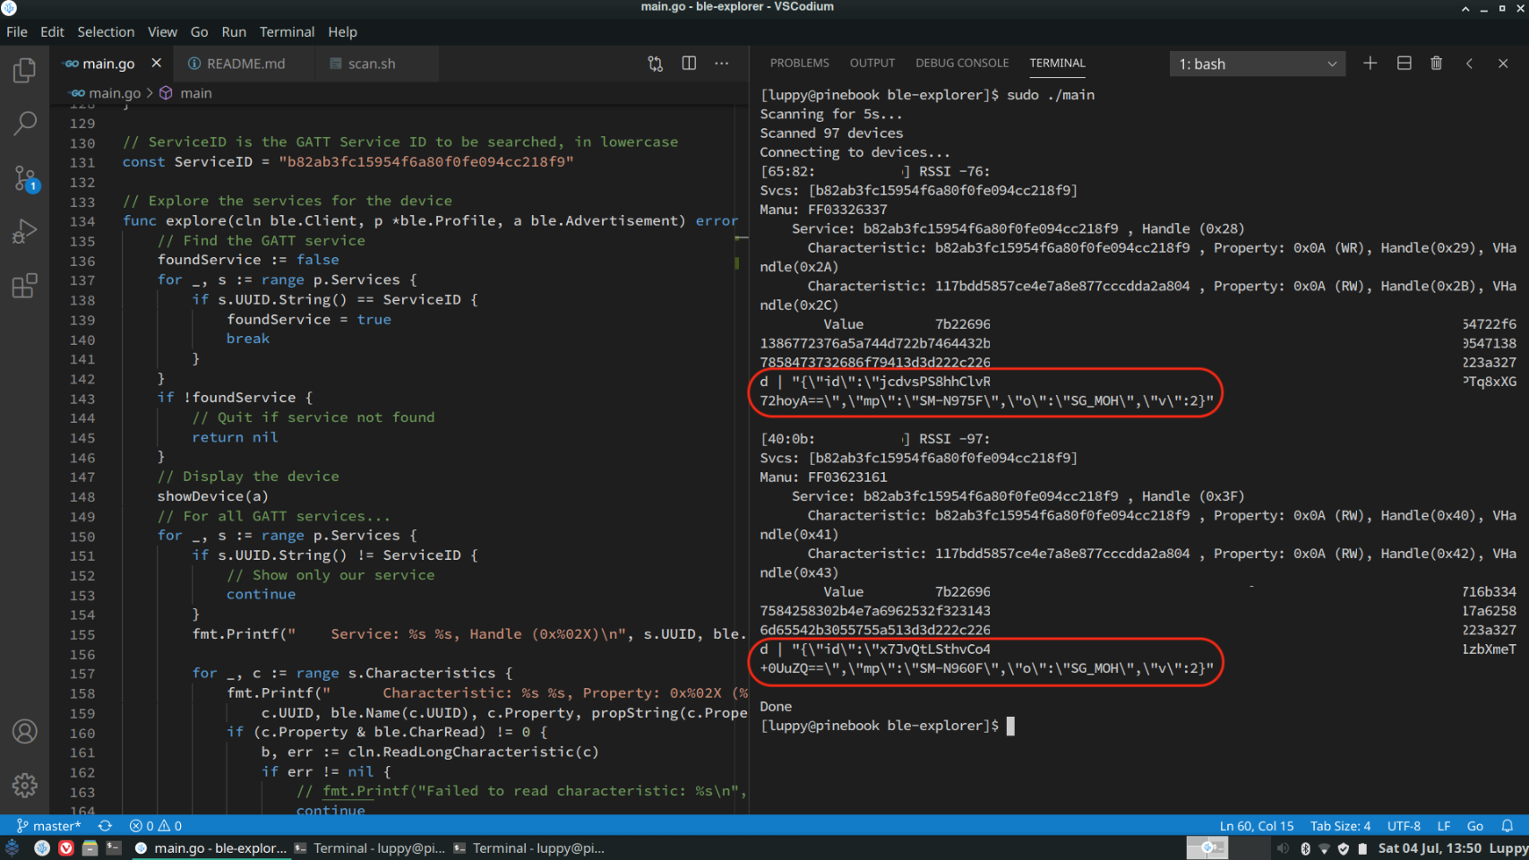
Task: Click the main symbol in breadcrumb
Action: click(195, 93)
